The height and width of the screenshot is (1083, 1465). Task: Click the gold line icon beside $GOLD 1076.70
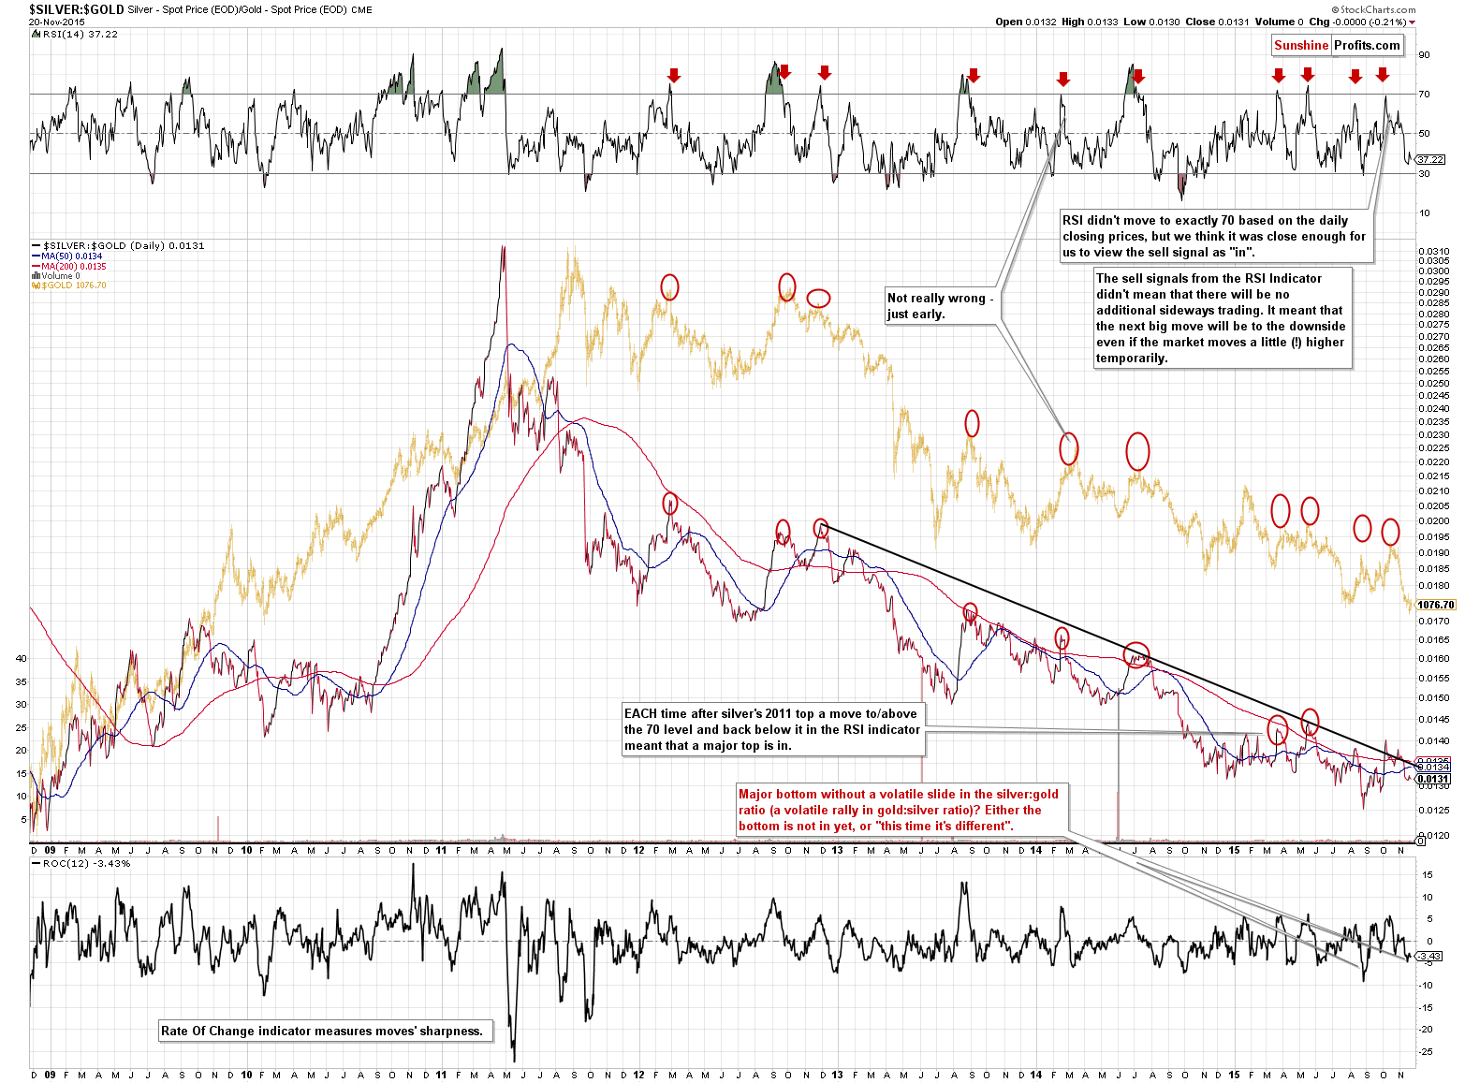(36, 285)
